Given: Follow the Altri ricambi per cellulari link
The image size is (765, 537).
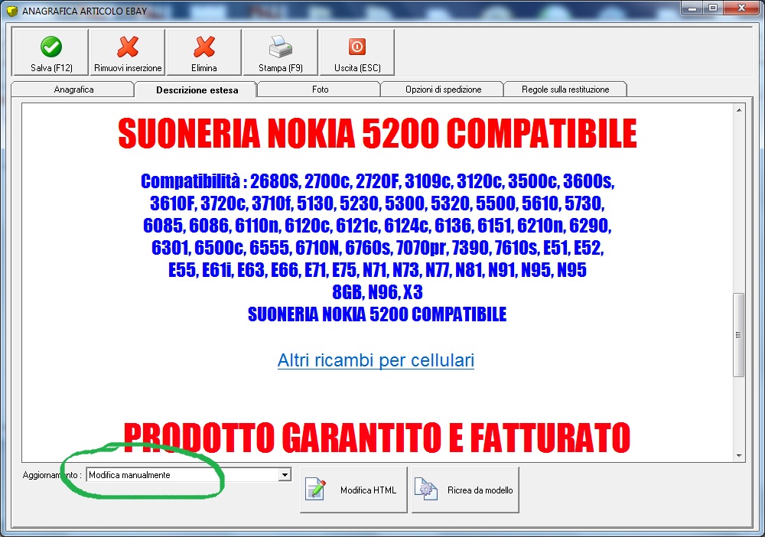Looking at the screenshot, I should click(376, 360).
